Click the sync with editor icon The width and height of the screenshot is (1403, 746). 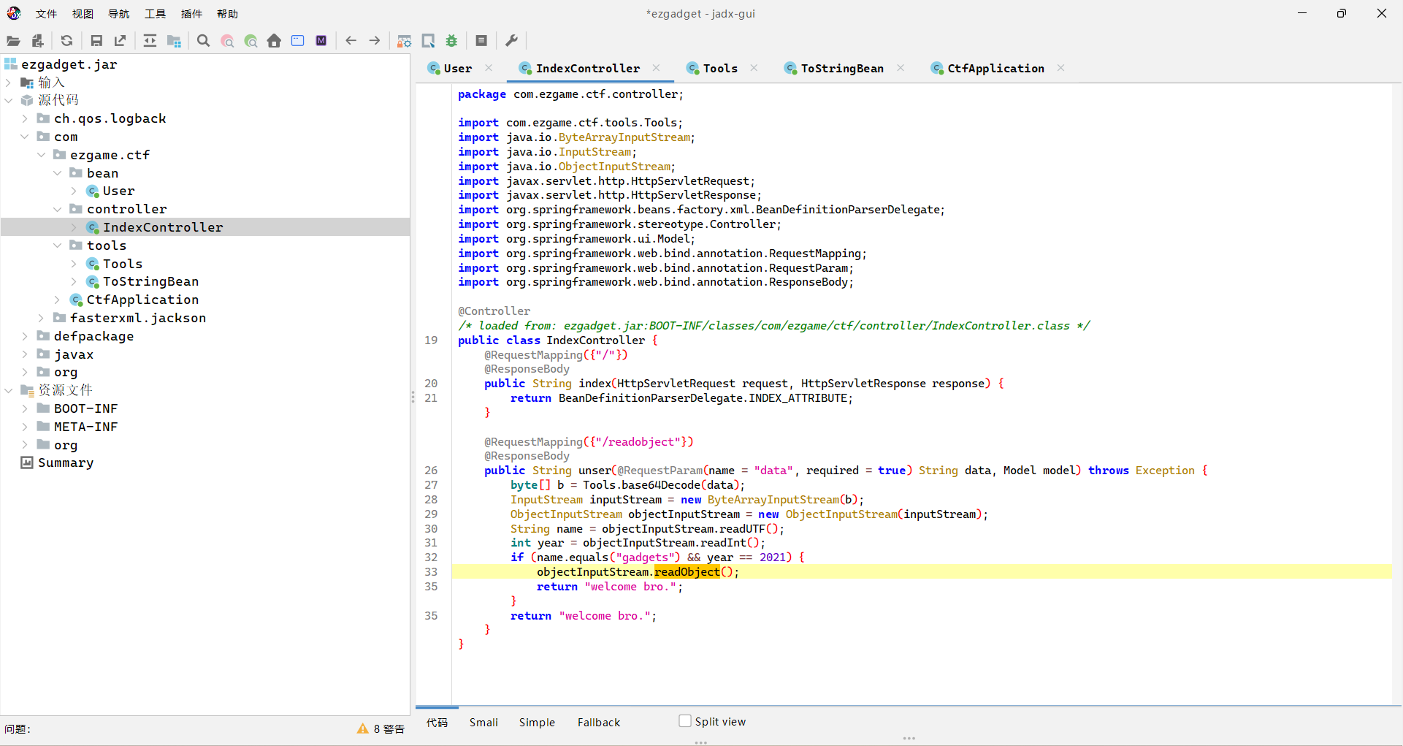(150, 41)
